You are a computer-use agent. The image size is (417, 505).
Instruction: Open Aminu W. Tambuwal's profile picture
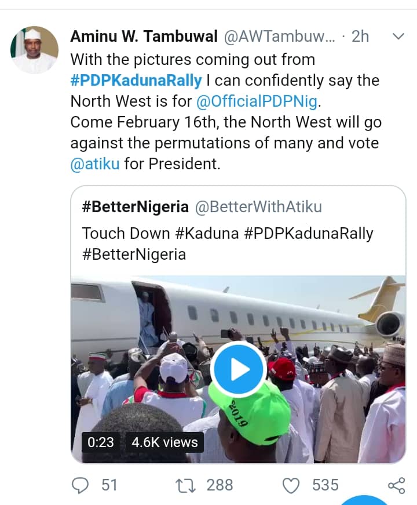click(34, 50)
